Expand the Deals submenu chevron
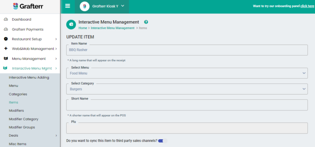The height and width of the screenshot is (147, 315). (56, 135)
